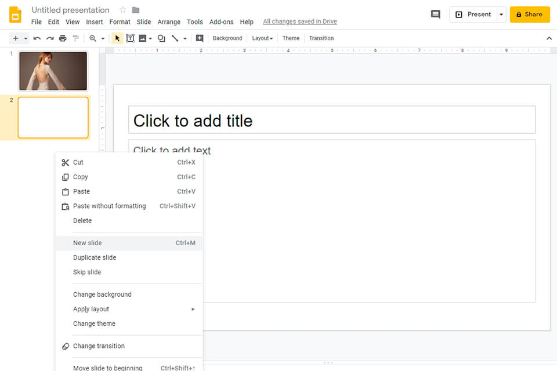Click the print icon
Image resolution: width=557 pixels, height=371 pixels.
[63, 38]
